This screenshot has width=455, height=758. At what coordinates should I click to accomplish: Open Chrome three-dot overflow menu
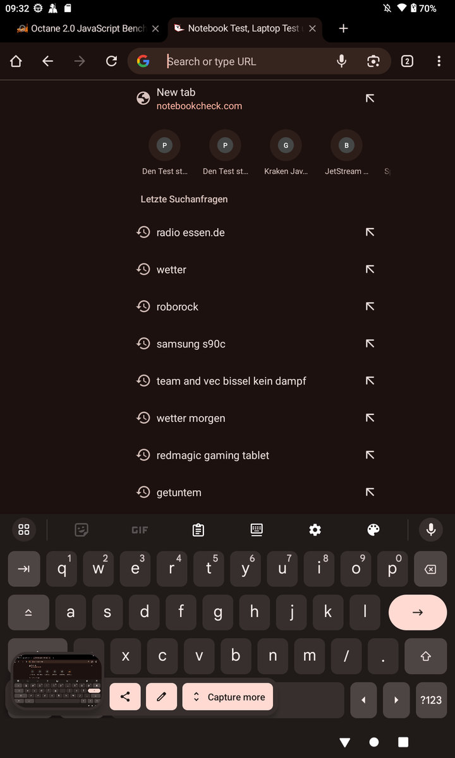tap(439, 61)
